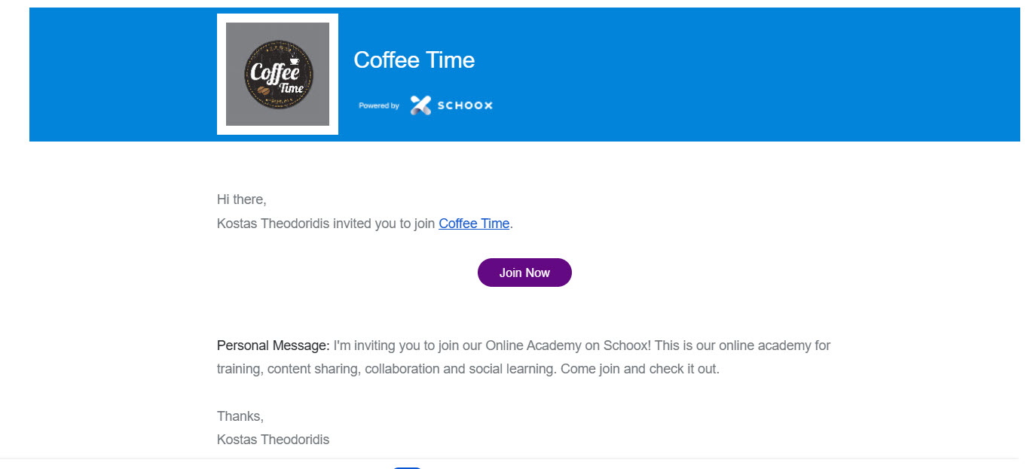This screenshot has width=1027, height=469.
Task: Click the Schoox X-shaped logo icon
Action: pyautogui.click(x=420, y=105)
